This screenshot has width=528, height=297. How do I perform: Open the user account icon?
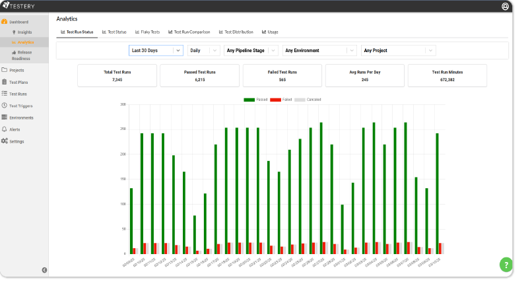pyautogui.click(x=505, y=7)
